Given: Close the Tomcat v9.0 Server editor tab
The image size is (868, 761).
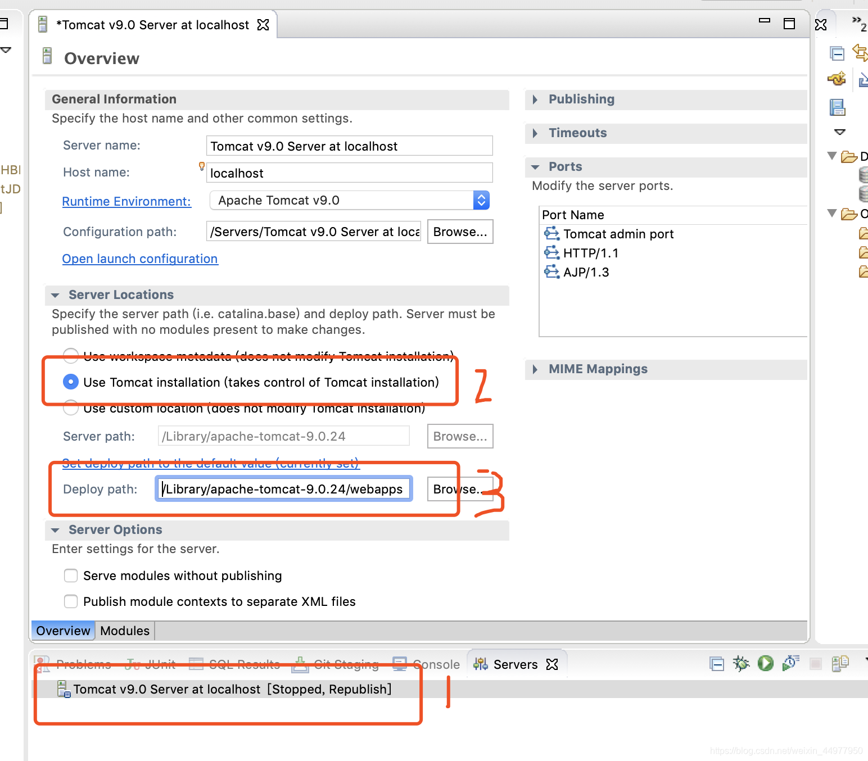Looking at the screenshot, I should [263, 25].
